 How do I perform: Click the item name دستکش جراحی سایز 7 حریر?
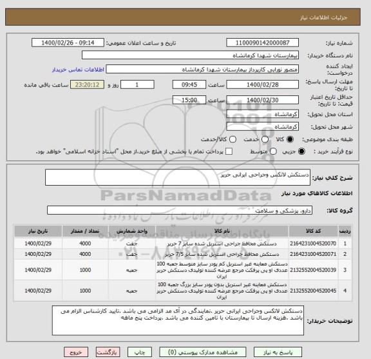[x=222, y=244]
